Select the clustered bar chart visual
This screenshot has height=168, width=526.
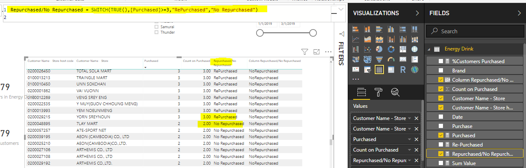pyautogui.click(x=379, y=29)
